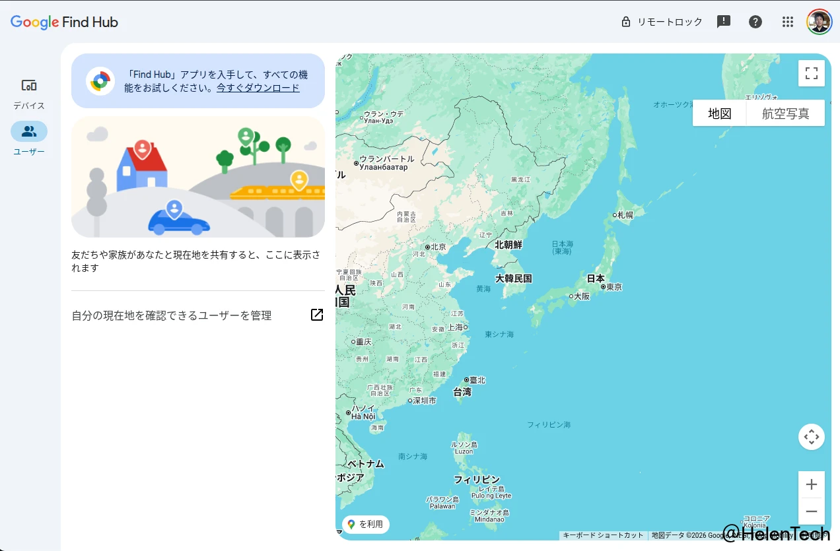Viewport: 840px width, 551px height.
Task: Open the send feedback icon
Action: click(x=724, y=22)
